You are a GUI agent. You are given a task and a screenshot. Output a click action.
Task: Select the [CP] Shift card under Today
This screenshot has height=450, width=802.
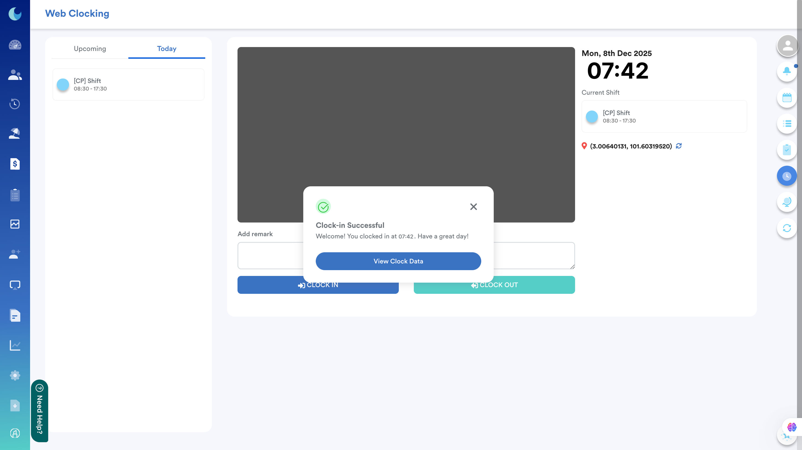128,85
